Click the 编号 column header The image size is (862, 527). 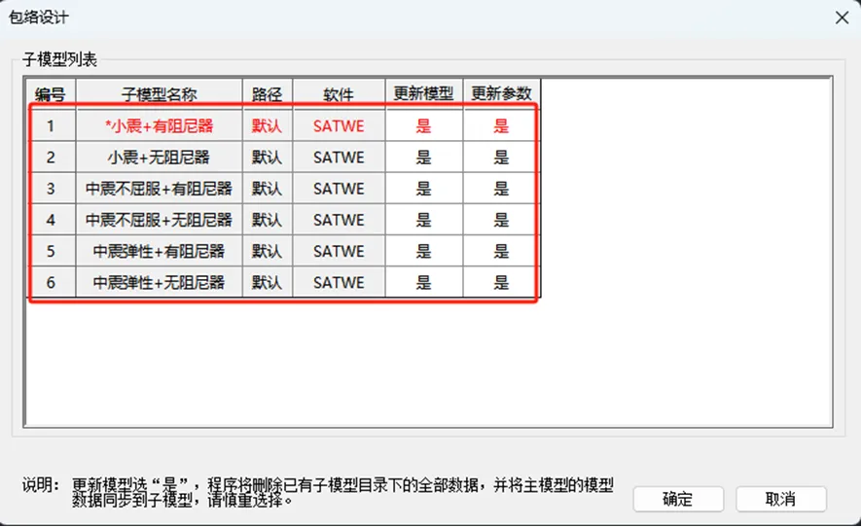pos(51,94)
